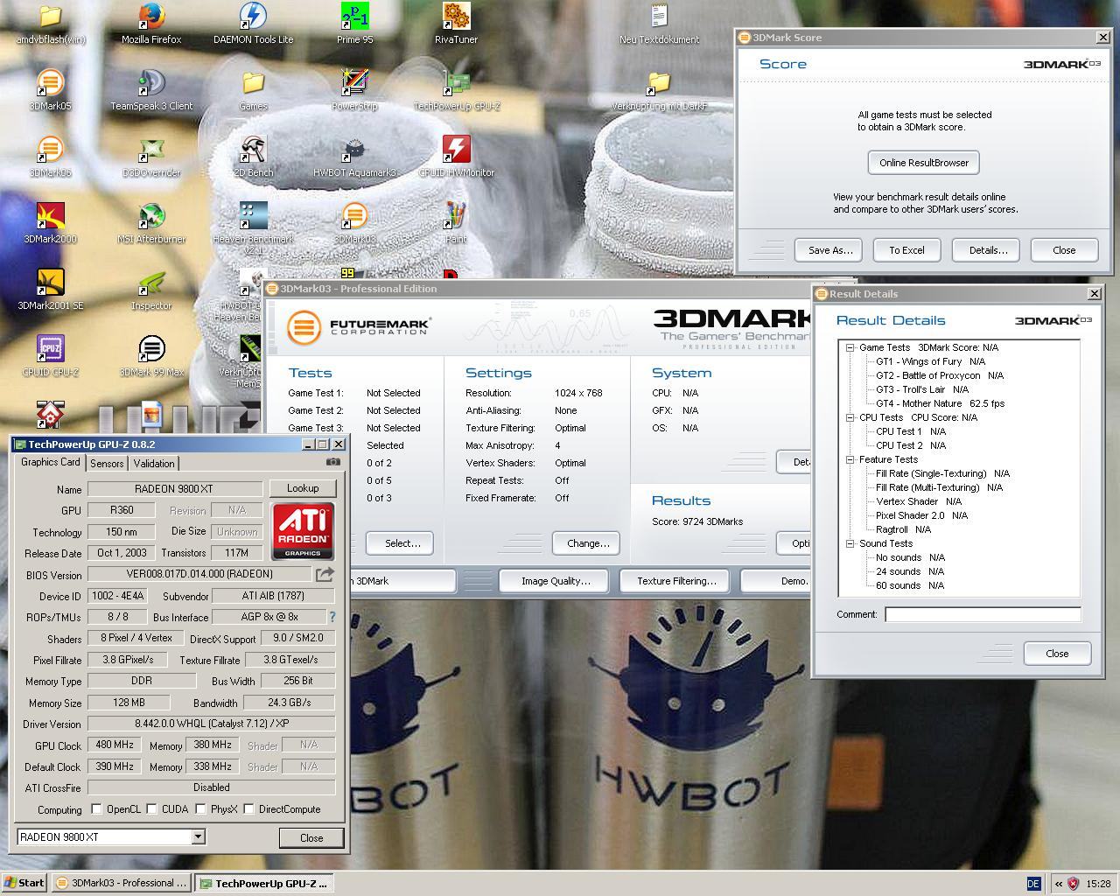Viewport: 1120px width, 896px height.
Task: Open the RADEON 9800 XT card dropdown
Action: click(198, 837)
